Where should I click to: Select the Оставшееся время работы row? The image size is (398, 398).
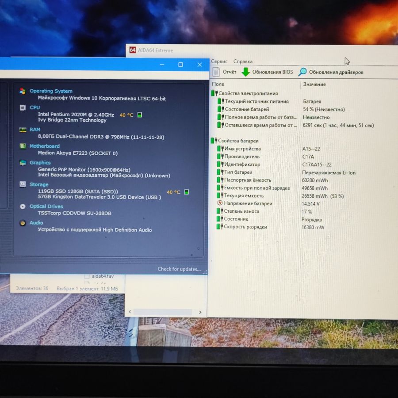tap(296, 125)
